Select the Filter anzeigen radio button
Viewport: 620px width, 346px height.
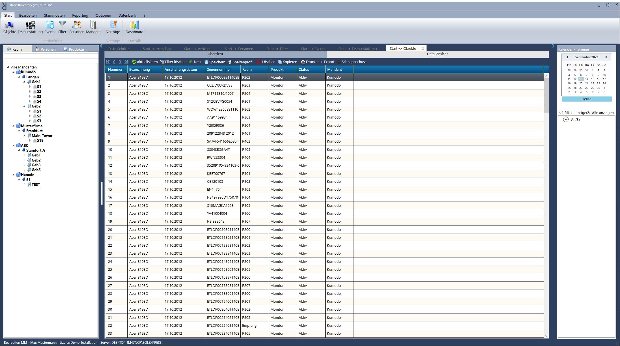561,113
